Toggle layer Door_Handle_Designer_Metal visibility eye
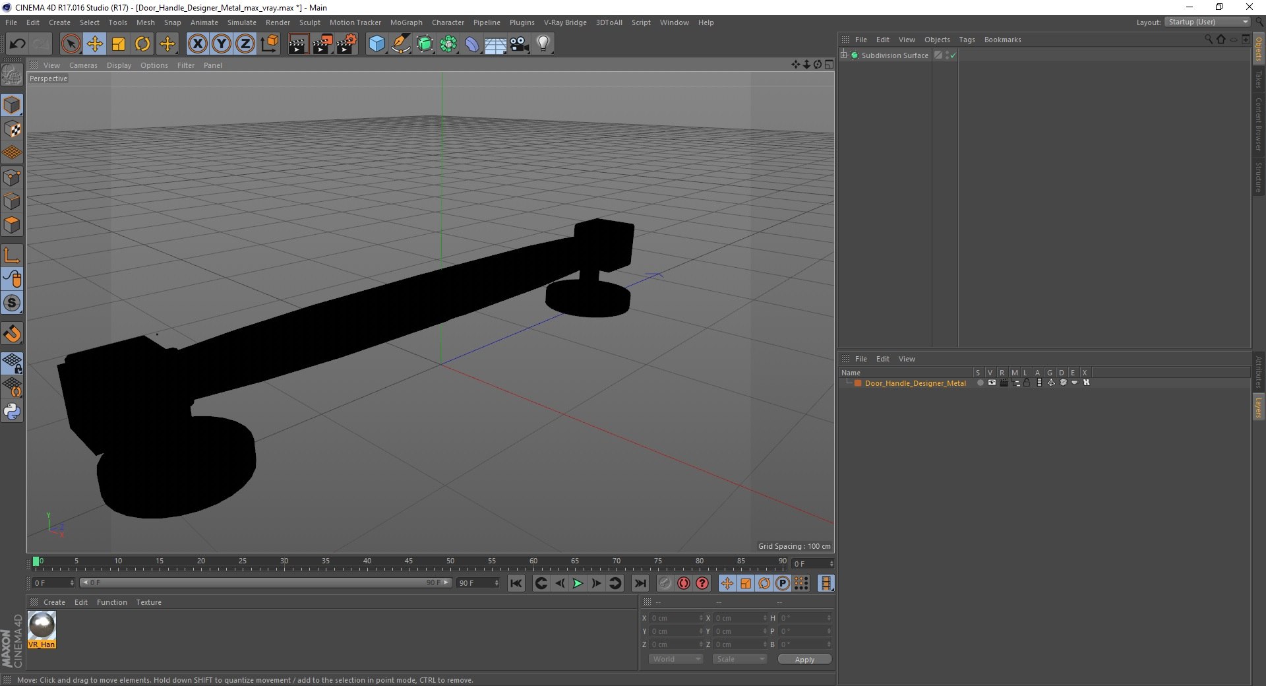 click(992, 383)
